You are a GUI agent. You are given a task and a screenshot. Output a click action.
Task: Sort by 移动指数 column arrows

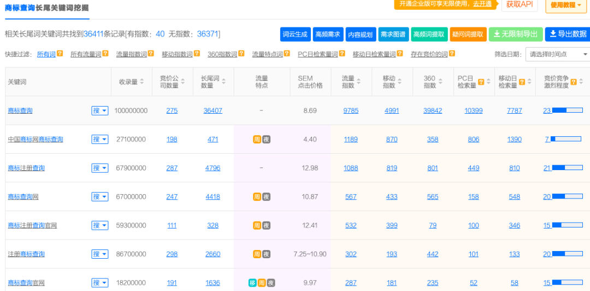[x=399, y=82]
